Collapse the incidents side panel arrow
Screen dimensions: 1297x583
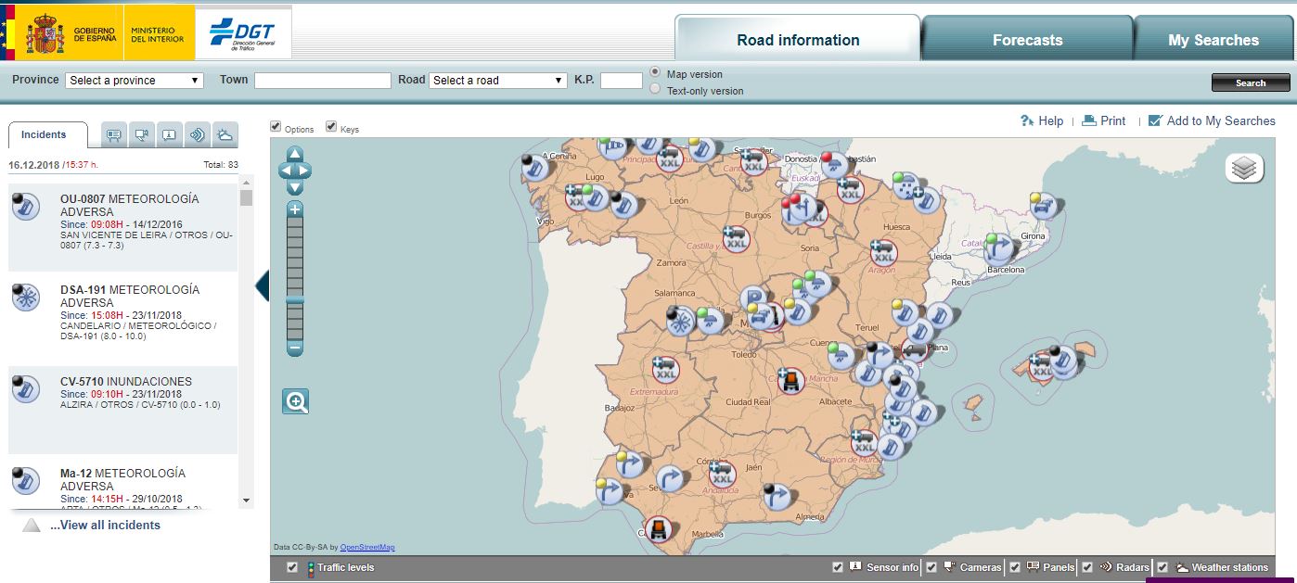pos(262,286)
